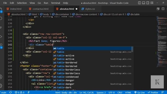Open the Manage gear icon
This screenshot has height=94, width=167.
[x=1, y=86]
